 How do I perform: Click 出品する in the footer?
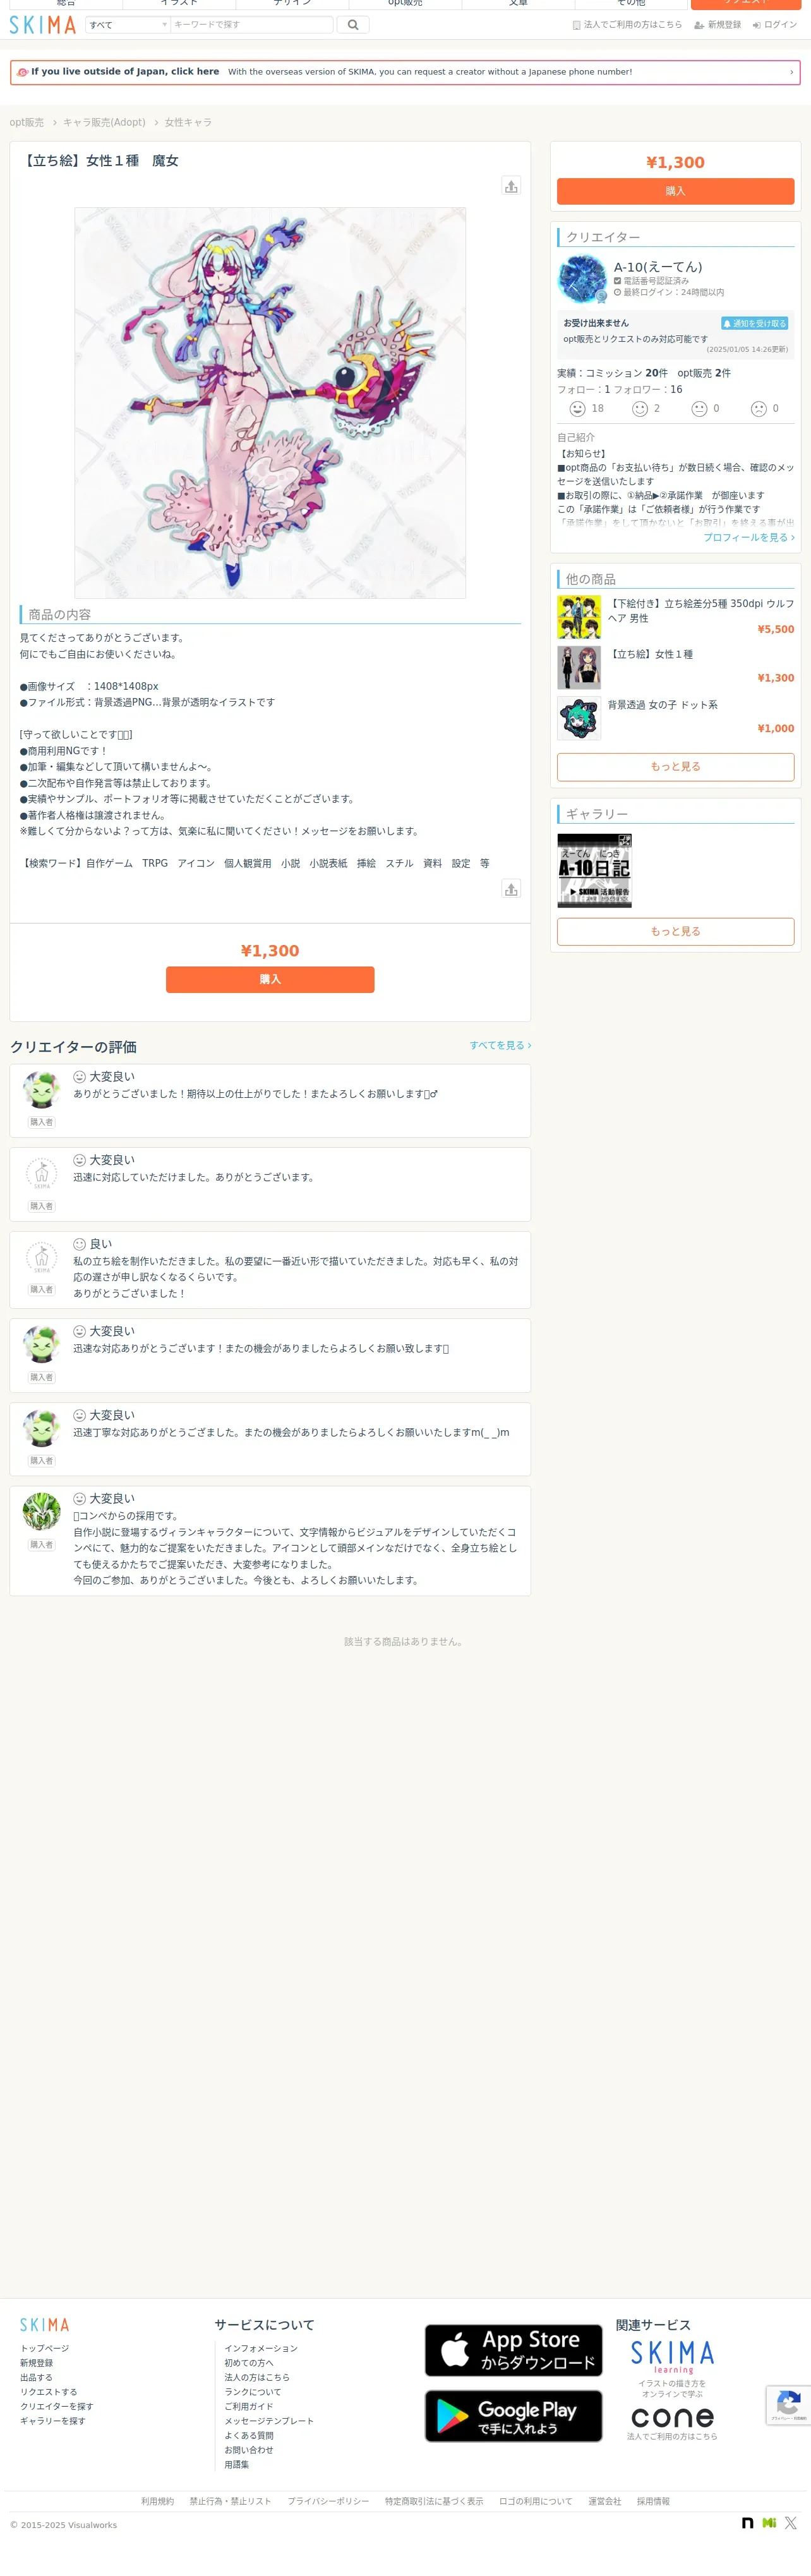(36, 2377)
